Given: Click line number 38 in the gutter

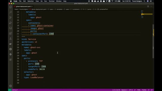Looking at the screenshot, I should tap(18, 80).
